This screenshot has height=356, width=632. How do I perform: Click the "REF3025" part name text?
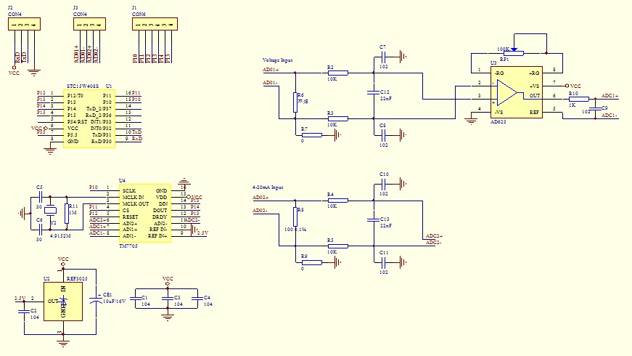tap(77, 278)
